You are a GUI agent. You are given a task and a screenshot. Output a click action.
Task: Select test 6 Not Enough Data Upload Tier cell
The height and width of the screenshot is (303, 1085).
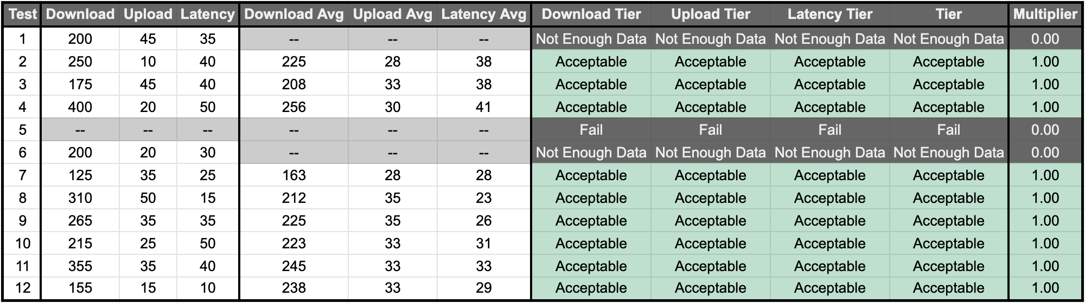tap(710, 153)
